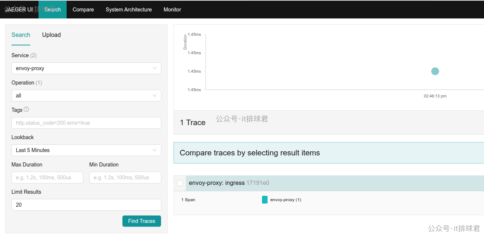
Task: Go to System Architecture in the top navigation
Action: coord(129,10)
